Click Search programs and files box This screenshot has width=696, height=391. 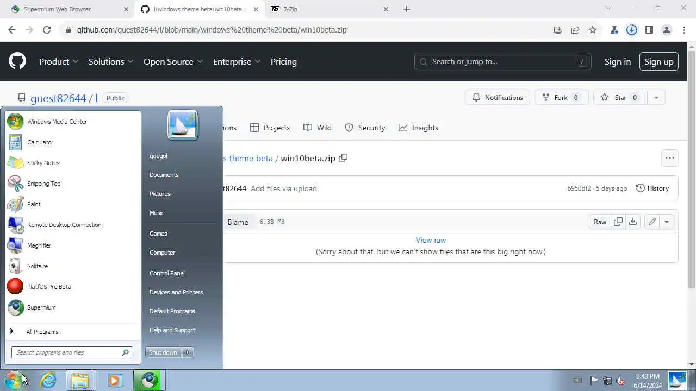[x=71, y=352]
